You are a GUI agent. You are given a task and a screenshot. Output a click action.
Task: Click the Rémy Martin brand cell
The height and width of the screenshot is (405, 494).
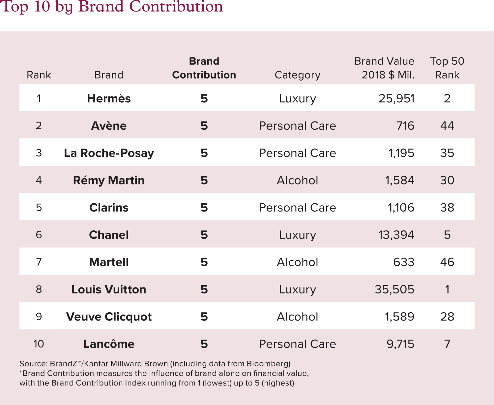pyautogui.click(x=109, y=181)
